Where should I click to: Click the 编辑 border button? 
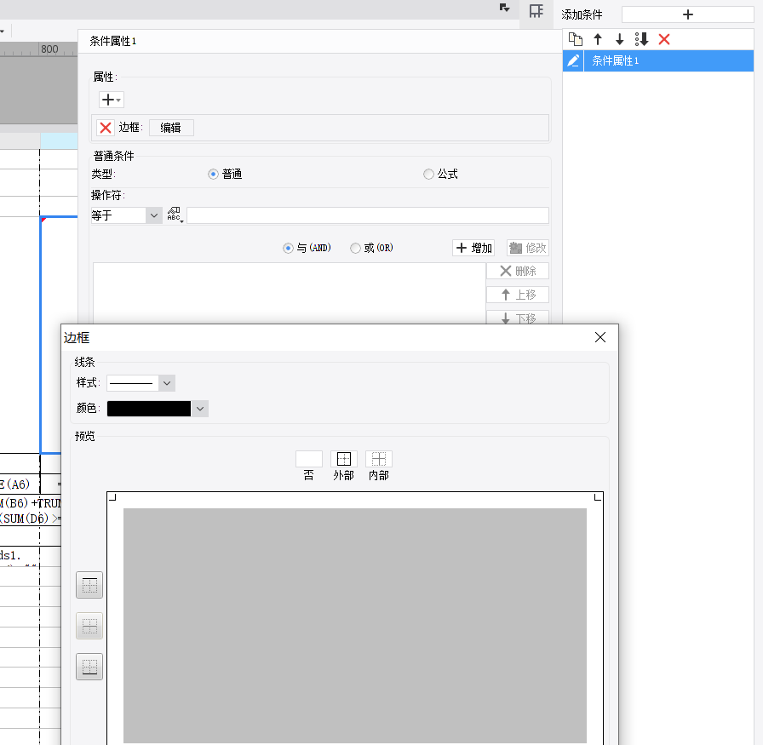171,128
